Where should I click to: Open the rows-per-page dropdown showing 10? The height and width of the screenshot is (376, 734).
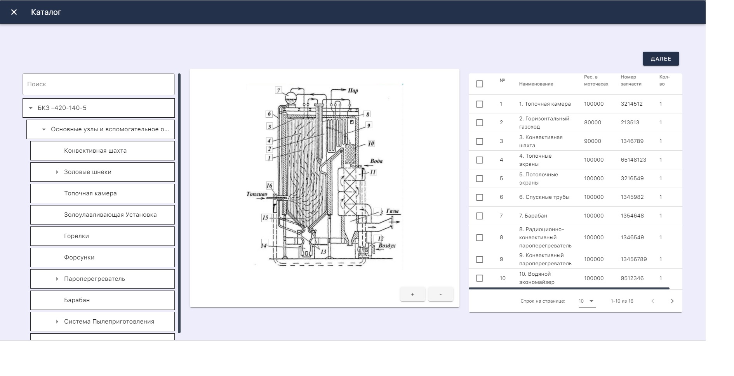(x=587, y=301)
